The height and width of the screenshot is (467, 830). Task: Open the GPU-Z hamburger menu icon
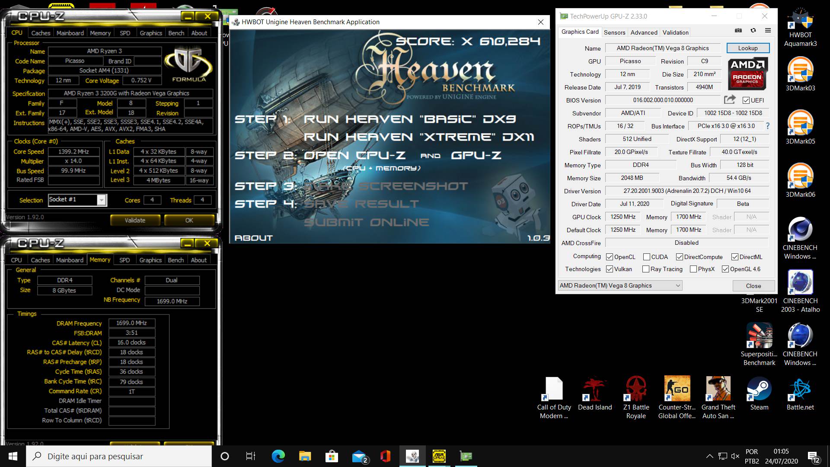768,31
